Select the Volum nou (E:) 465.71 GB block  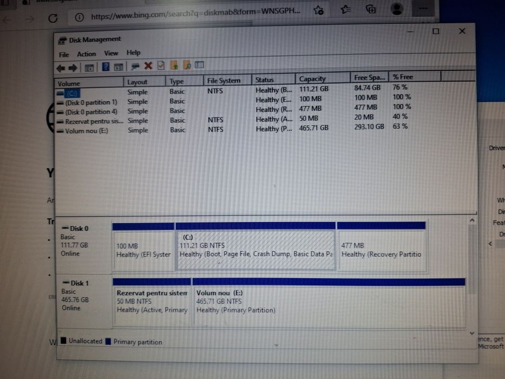(329, 302)
